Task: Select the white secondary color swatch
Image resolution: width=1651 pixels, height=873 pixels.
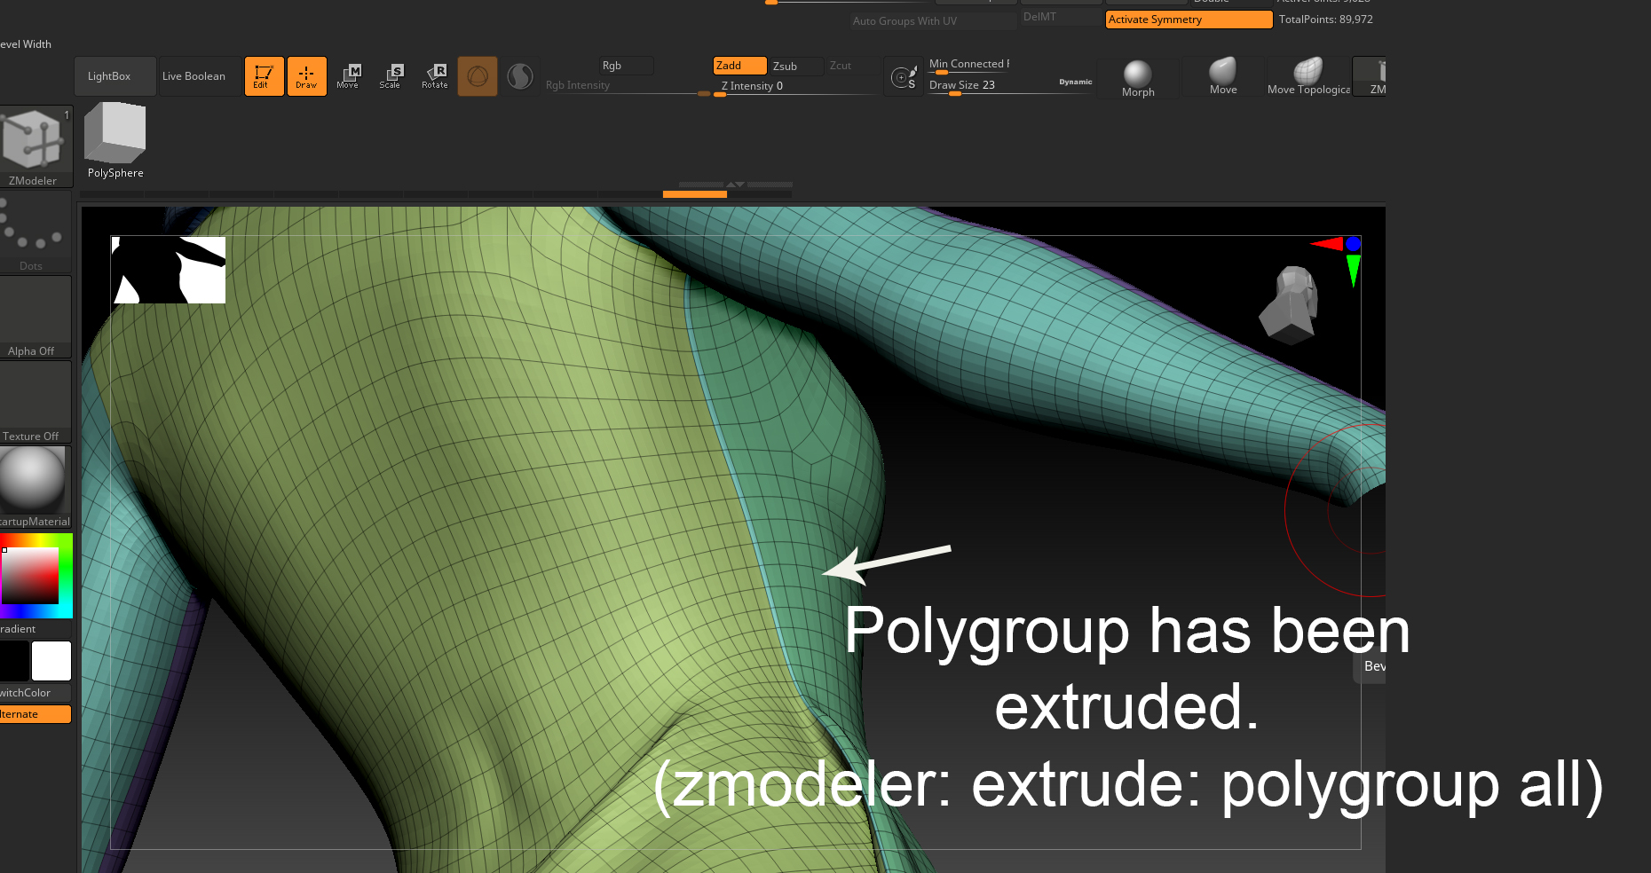Action: 51,661
